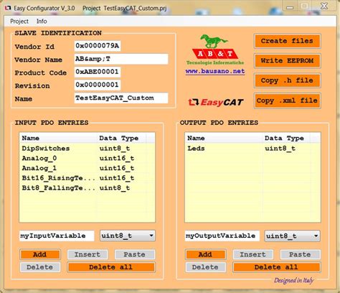Click the myInputVariable name field
The image size is (340, 293).
coord(57,236)
